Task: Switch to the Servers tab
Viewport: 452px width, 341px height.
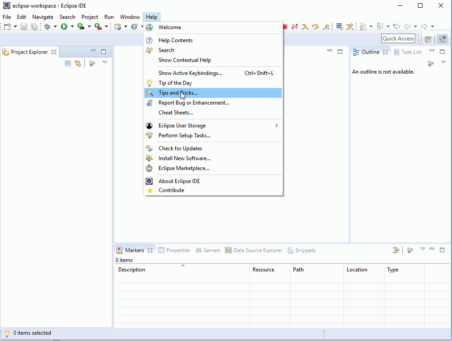Action: pyautogui.click(x=208, y=250)
